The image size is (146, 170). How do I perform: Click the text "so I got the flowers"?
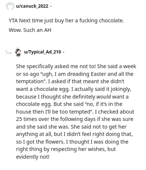tap(41, 142)
